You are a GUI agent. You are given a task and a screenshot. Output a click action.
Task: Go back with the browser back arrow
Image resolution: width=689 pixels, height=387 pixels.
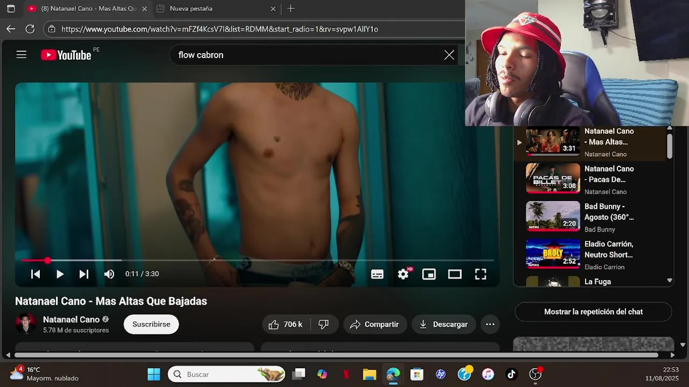pyautogui.click(x=11, y=29)
